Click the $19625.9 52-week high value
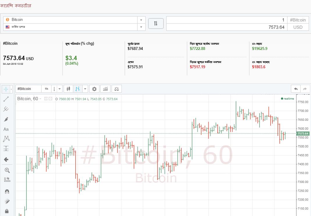The height and width of the screenshot is (216, 311). point(260,48)
